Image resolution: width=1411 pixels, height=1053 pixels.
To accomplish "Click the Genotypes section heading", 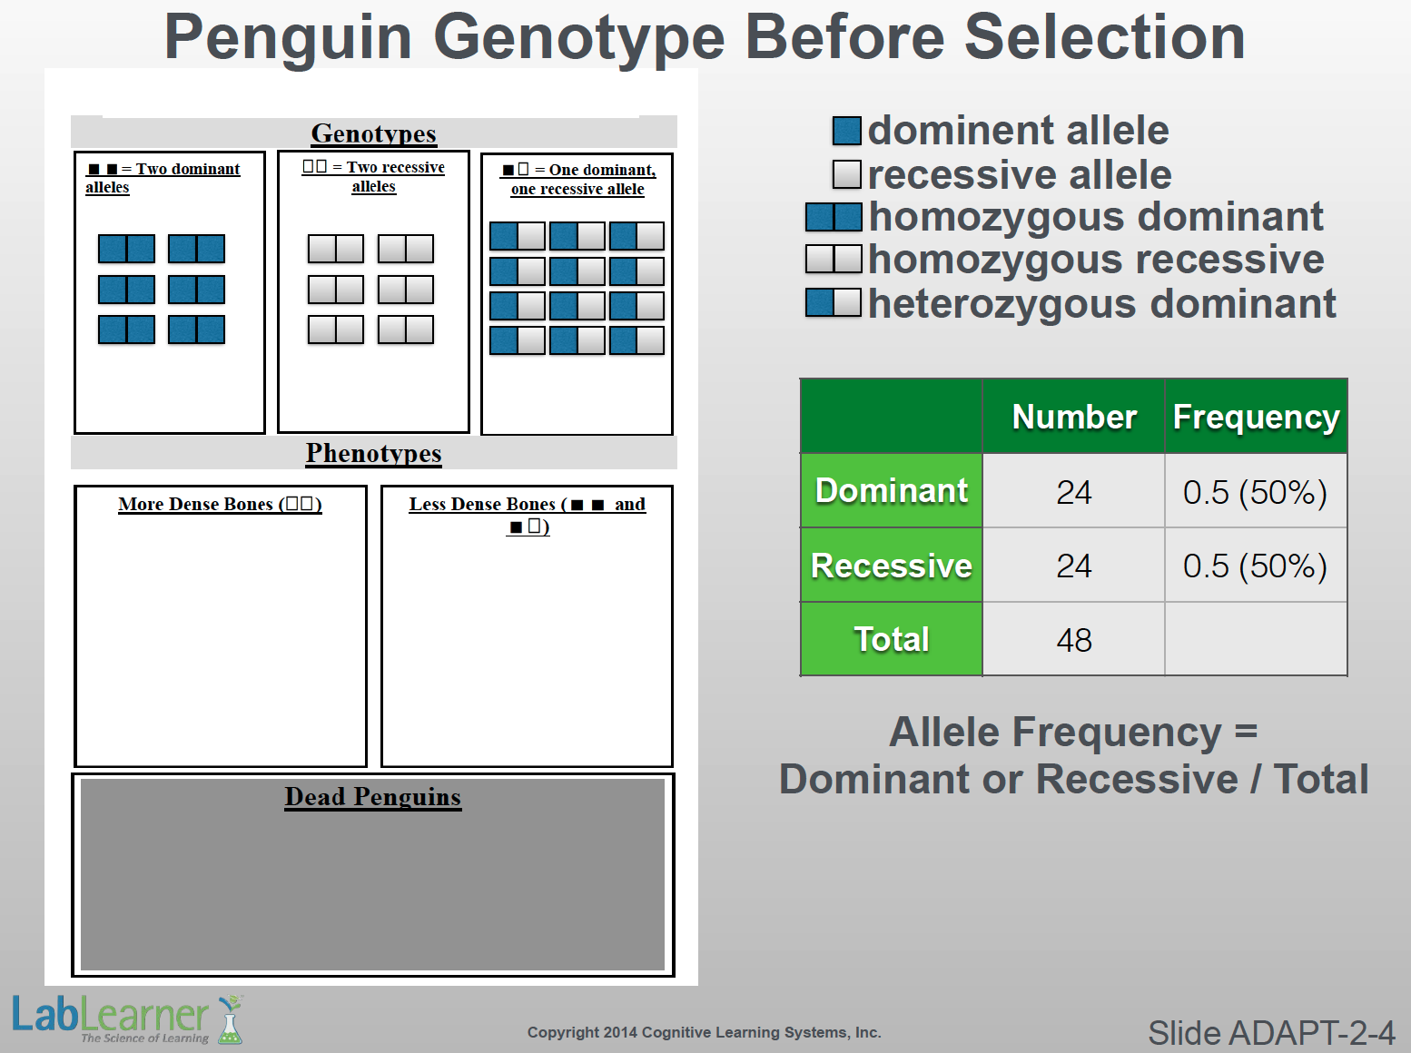I will [373, 133].
